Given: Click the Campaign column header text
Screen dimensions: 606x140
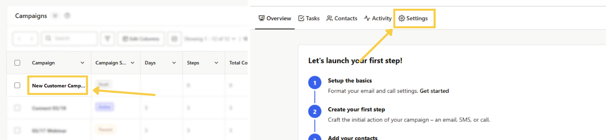Looking at the screenshot, I should point(43,63).
